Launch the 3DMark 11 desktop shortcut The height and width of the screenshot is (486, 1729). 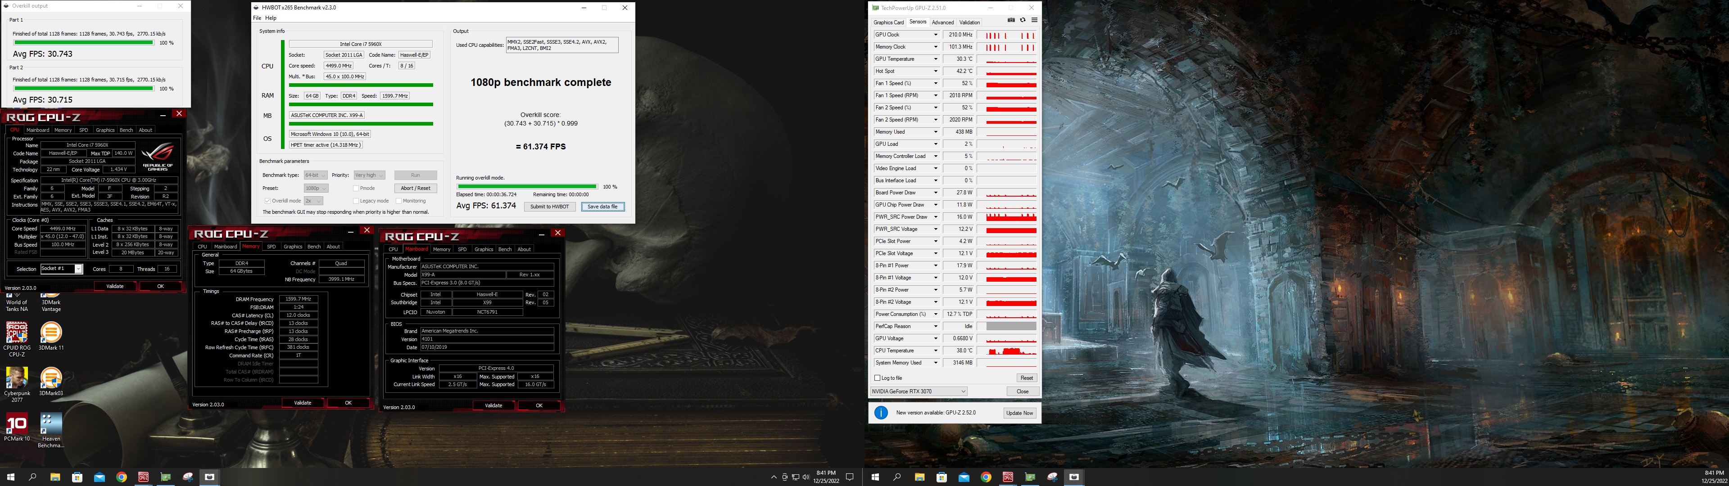51,336
